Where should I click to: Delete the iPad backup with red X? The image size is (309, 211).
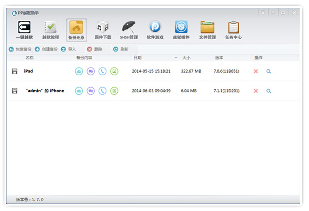click(x=256, y=71)
